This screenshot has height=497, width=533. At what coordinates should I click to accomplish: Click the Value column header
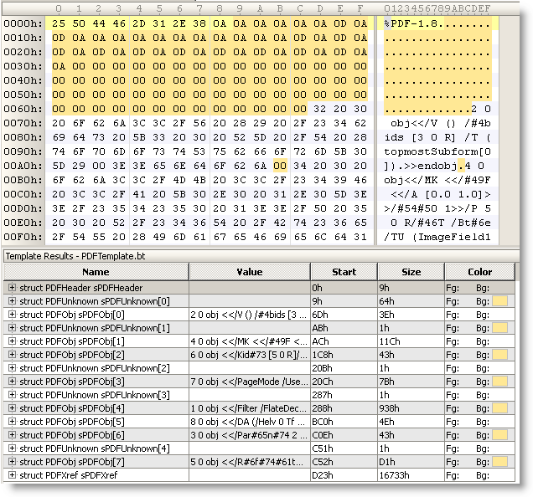click(x=249, y=272)
